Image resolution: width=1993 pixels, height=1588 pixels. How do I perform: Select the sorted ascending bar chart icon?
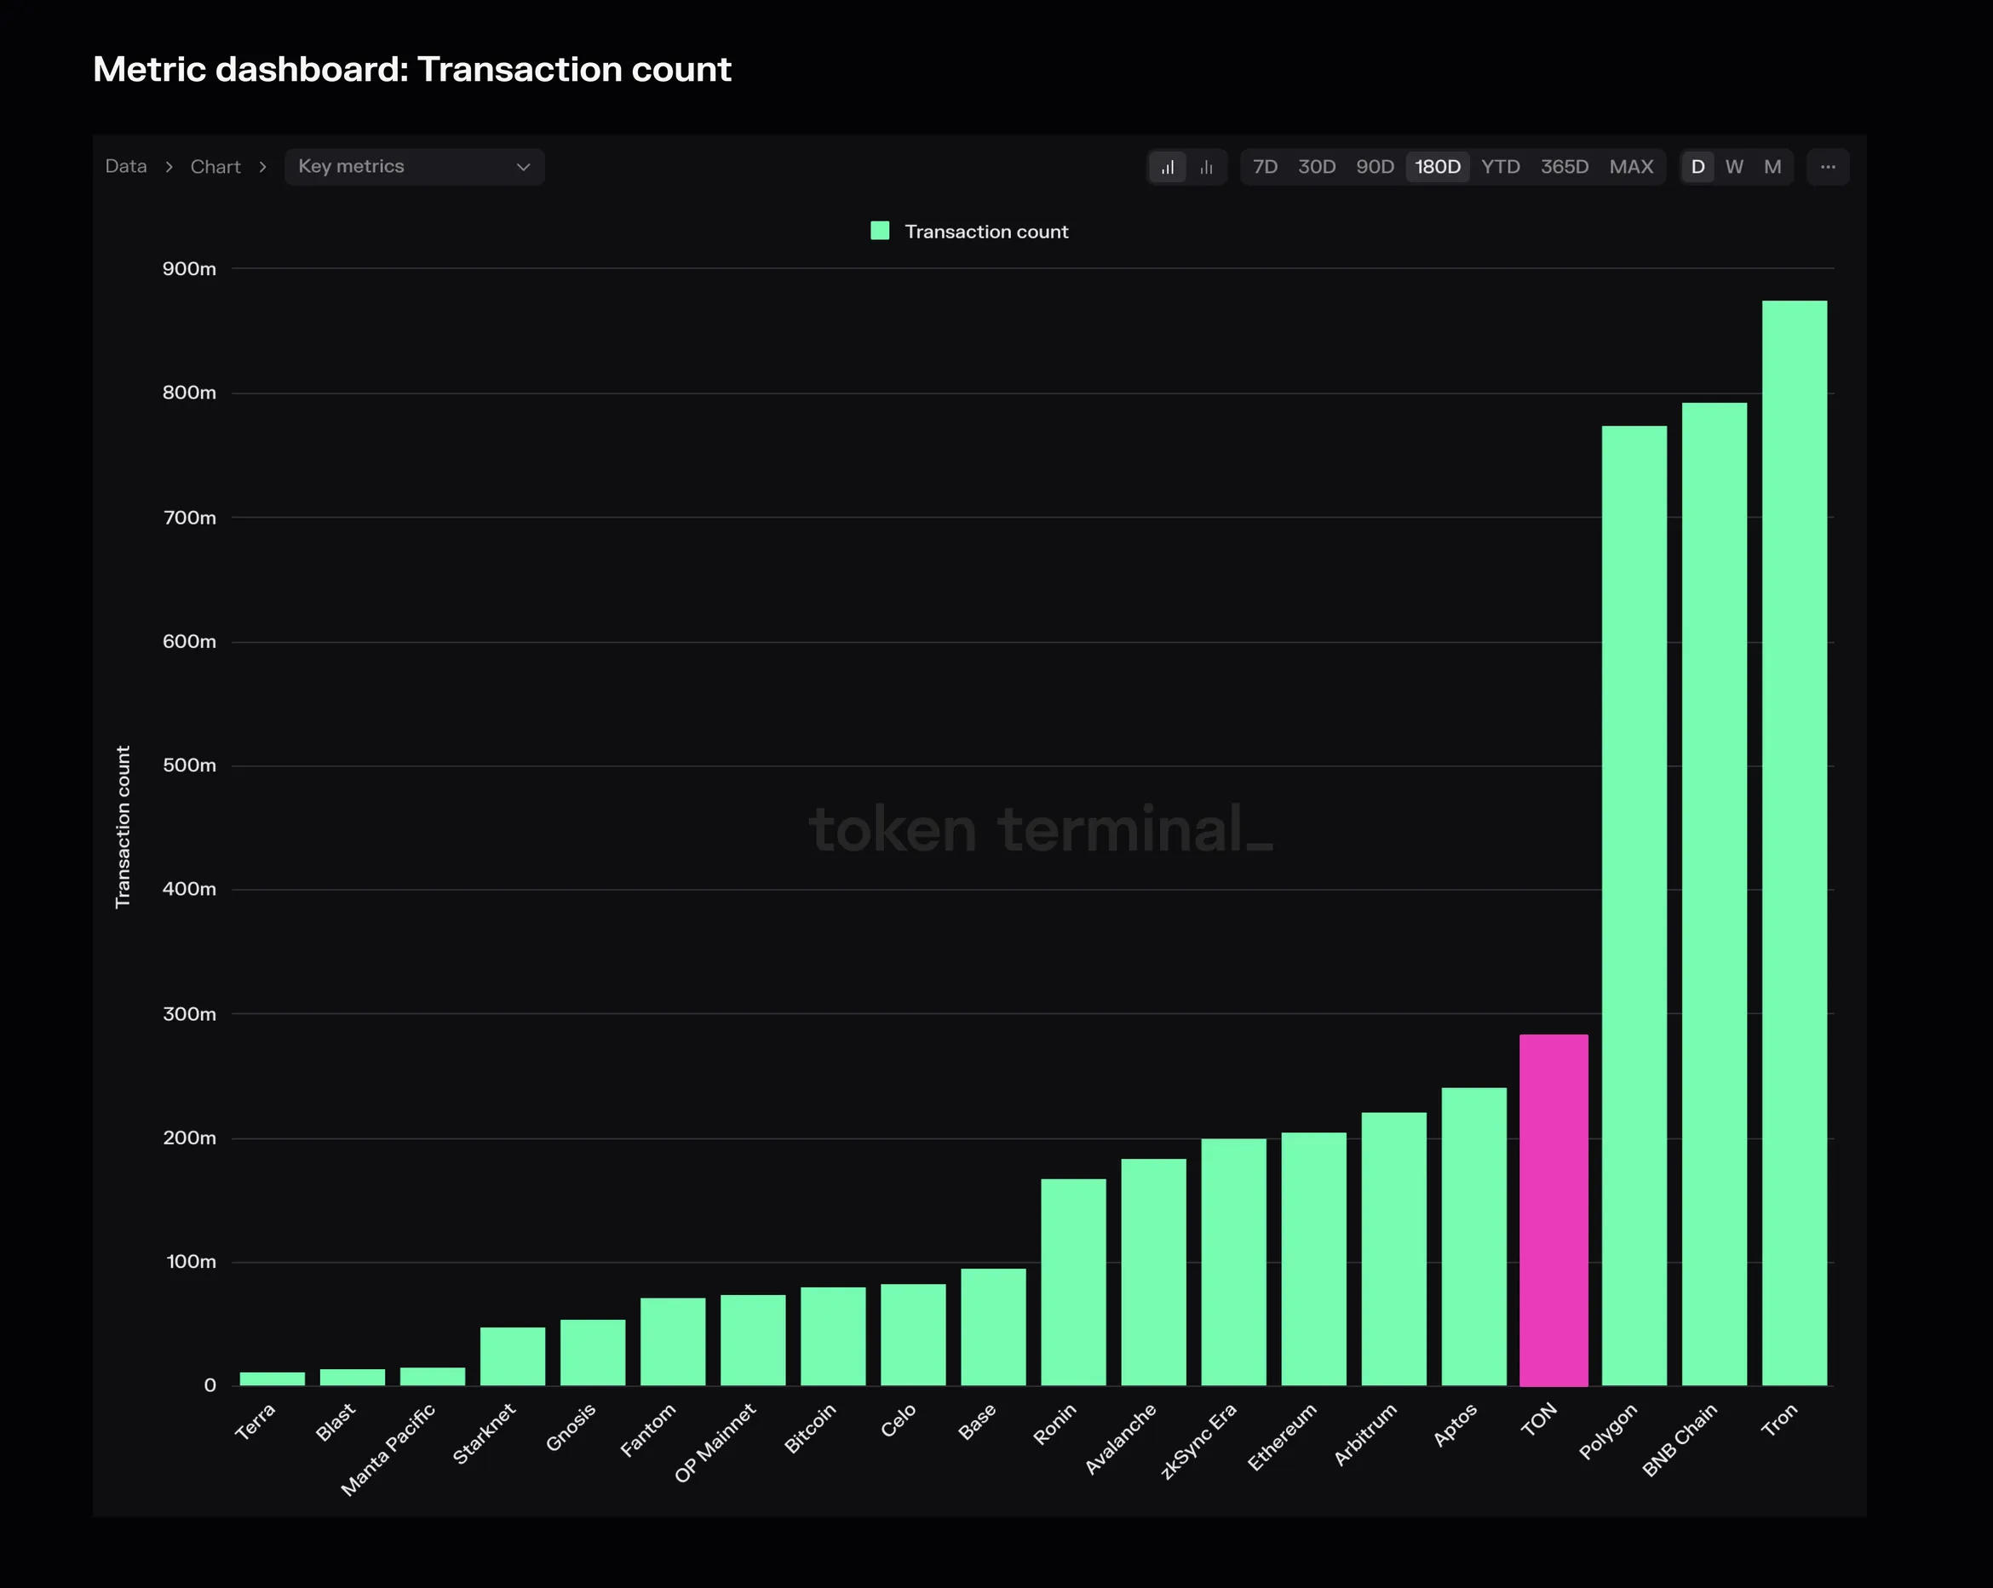point(1168,167)
